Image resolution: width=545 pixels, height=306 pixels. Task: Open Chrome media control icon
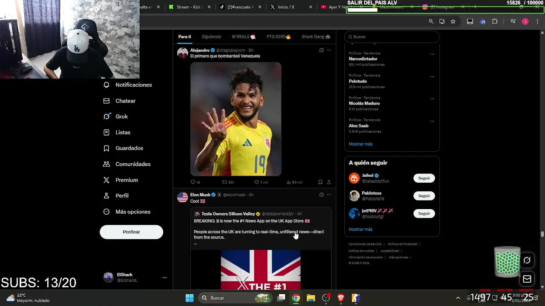(x=513, y=21)
